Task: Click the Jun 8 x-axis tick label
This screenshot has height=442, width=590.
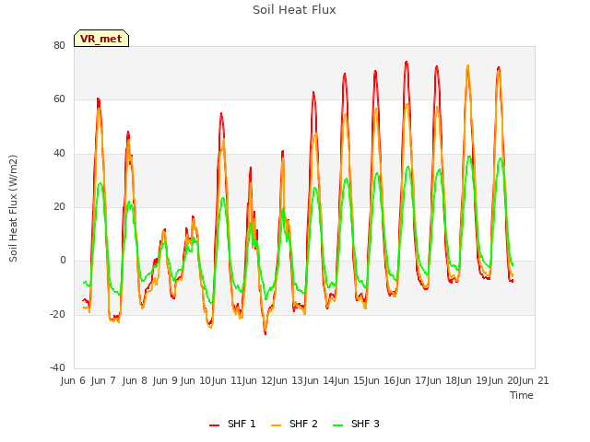Action: 135,380
